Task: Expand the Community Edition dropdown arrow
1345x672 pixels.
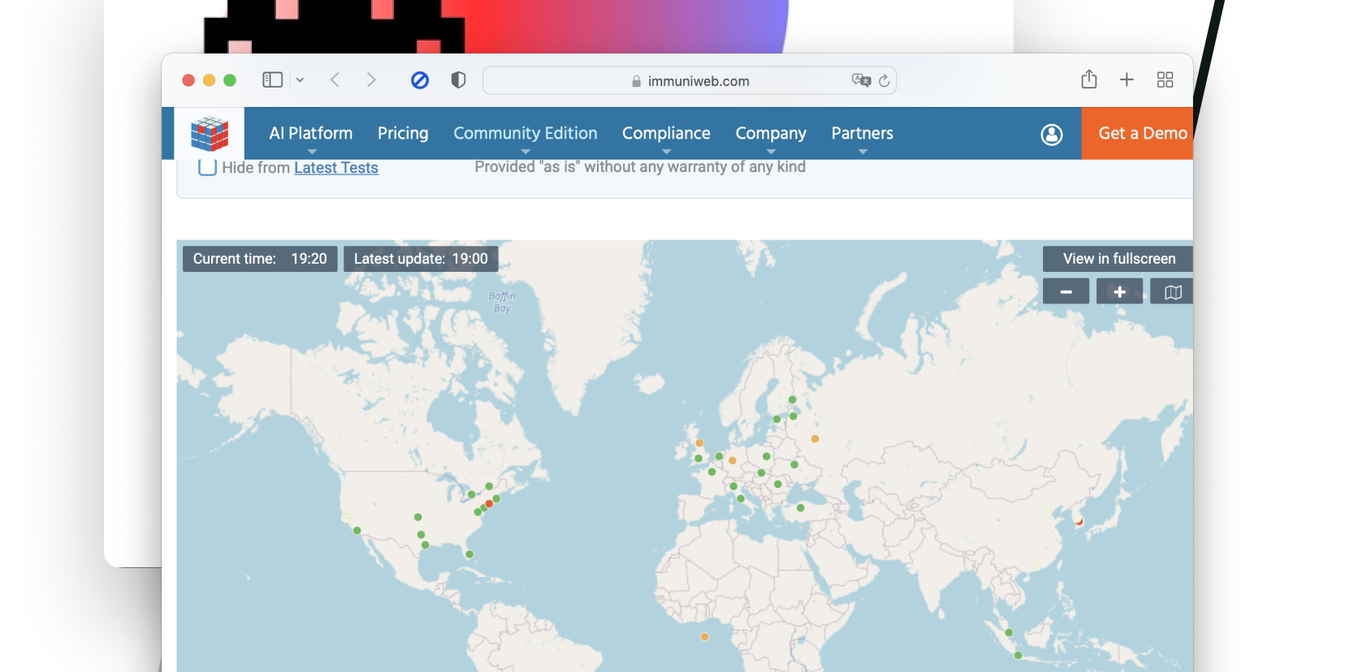Action: click(525, 152)
